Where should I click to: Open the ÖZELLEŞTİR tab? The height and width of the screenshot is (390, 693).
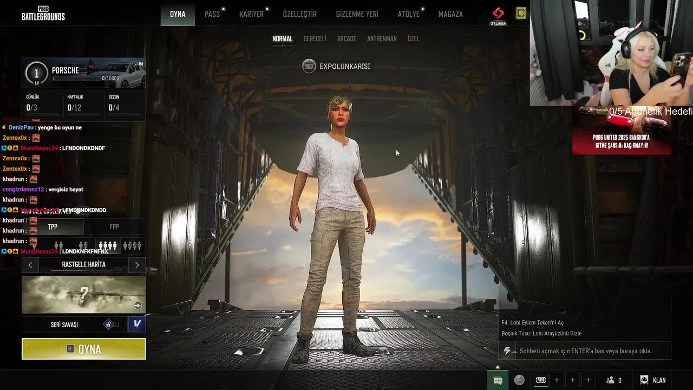pos(300,14)
